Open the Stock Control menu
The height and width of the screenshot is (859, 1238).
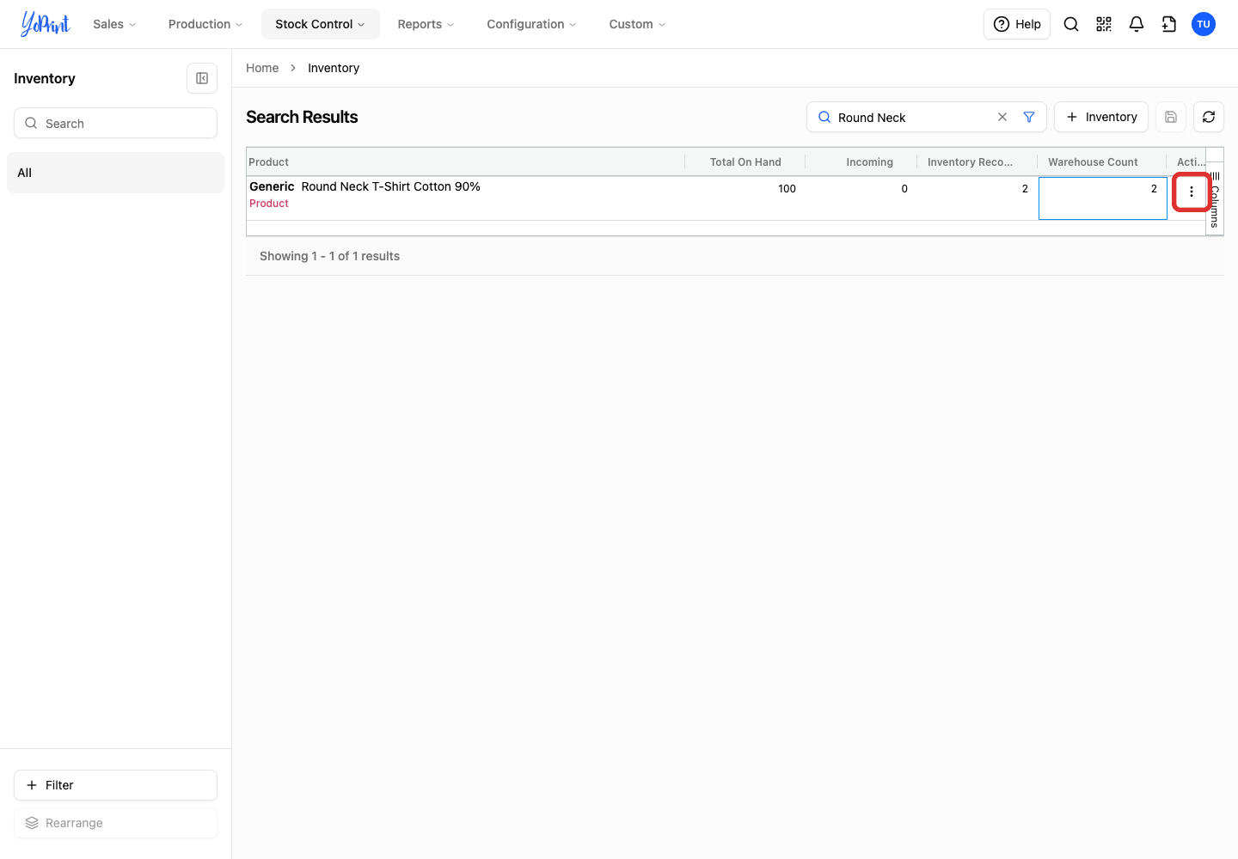[321, 24]
